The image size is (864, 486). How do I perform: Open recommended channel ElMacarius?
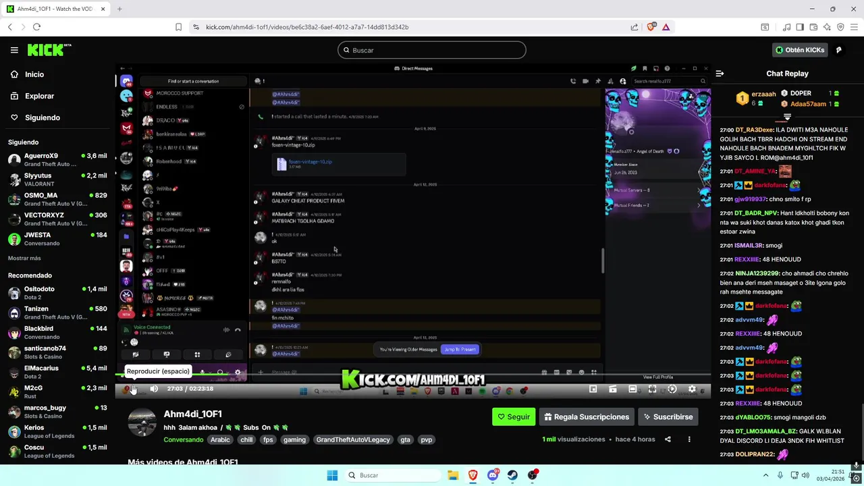[57, 372]
